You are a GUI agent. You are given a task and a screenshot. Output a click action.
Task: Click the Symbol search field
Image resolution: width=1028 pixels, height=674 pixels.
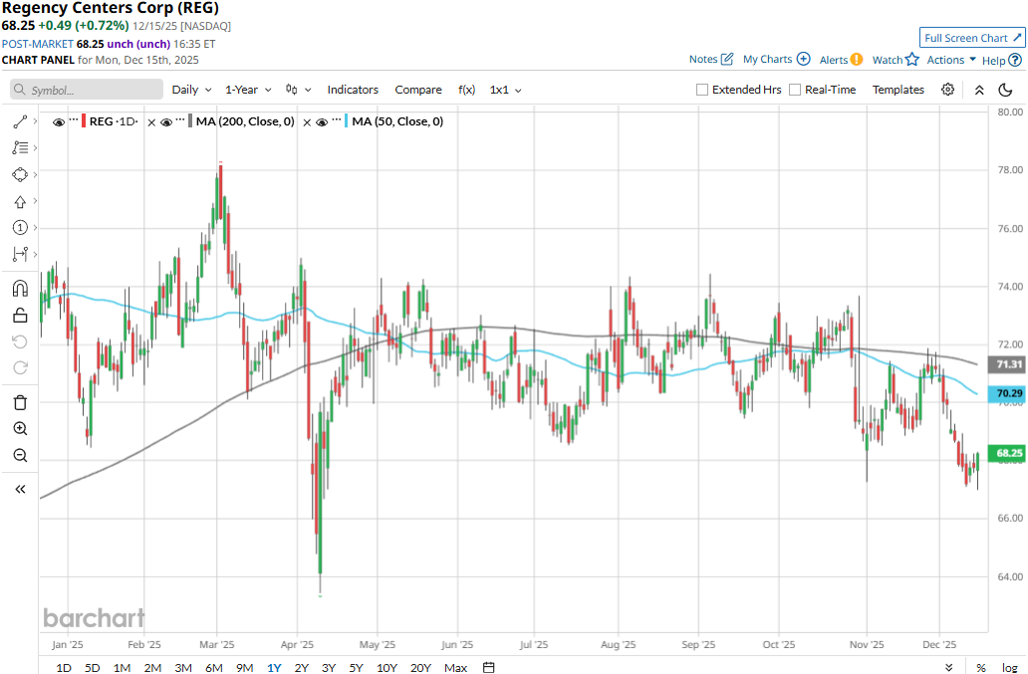[x=87, y=90]
